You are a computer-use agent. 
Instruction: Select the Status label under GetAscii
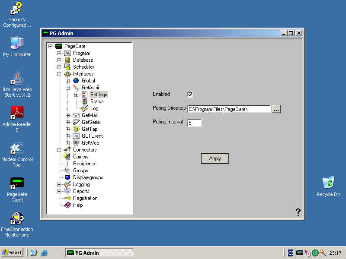click(x=97, y=101)
